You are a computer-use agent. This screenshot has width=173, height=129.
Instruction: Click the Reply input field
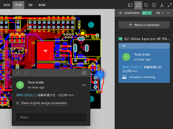point(51,117)
